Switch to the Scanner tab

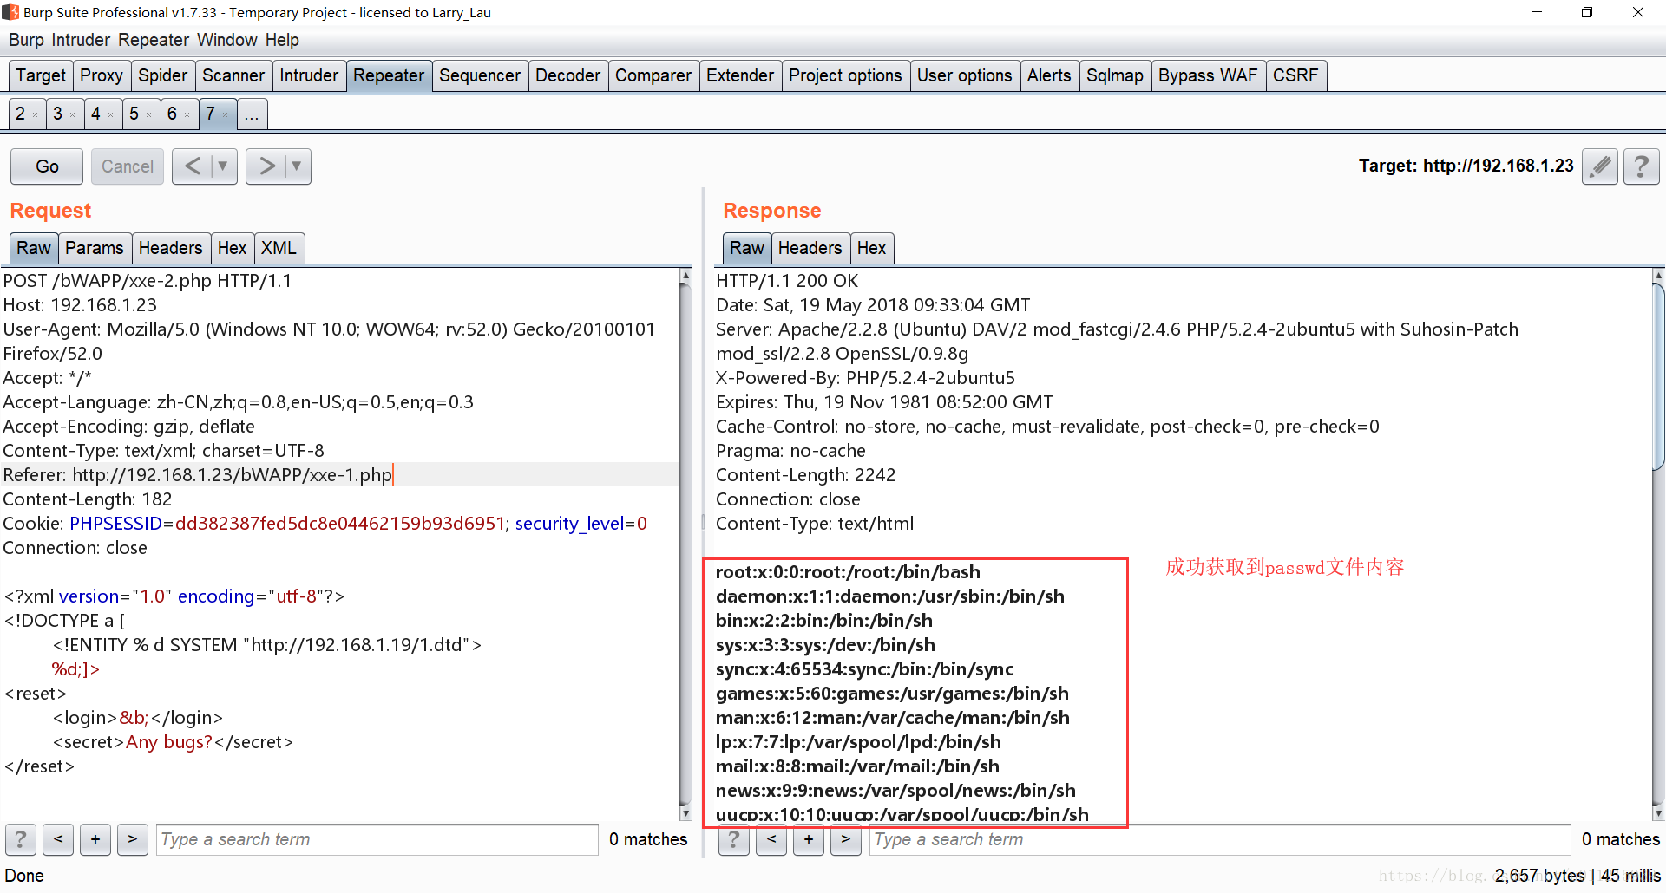[x=233, y=75]
